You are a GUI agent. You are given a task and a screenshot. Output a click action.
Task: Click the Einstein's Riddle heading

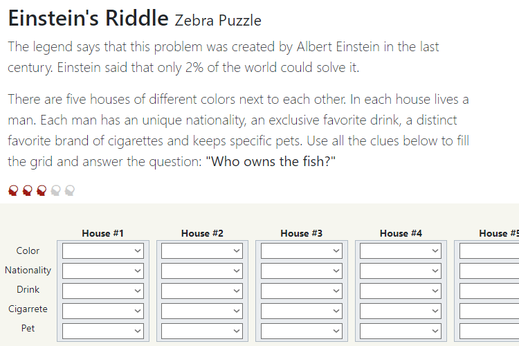(x=89, y=18)
